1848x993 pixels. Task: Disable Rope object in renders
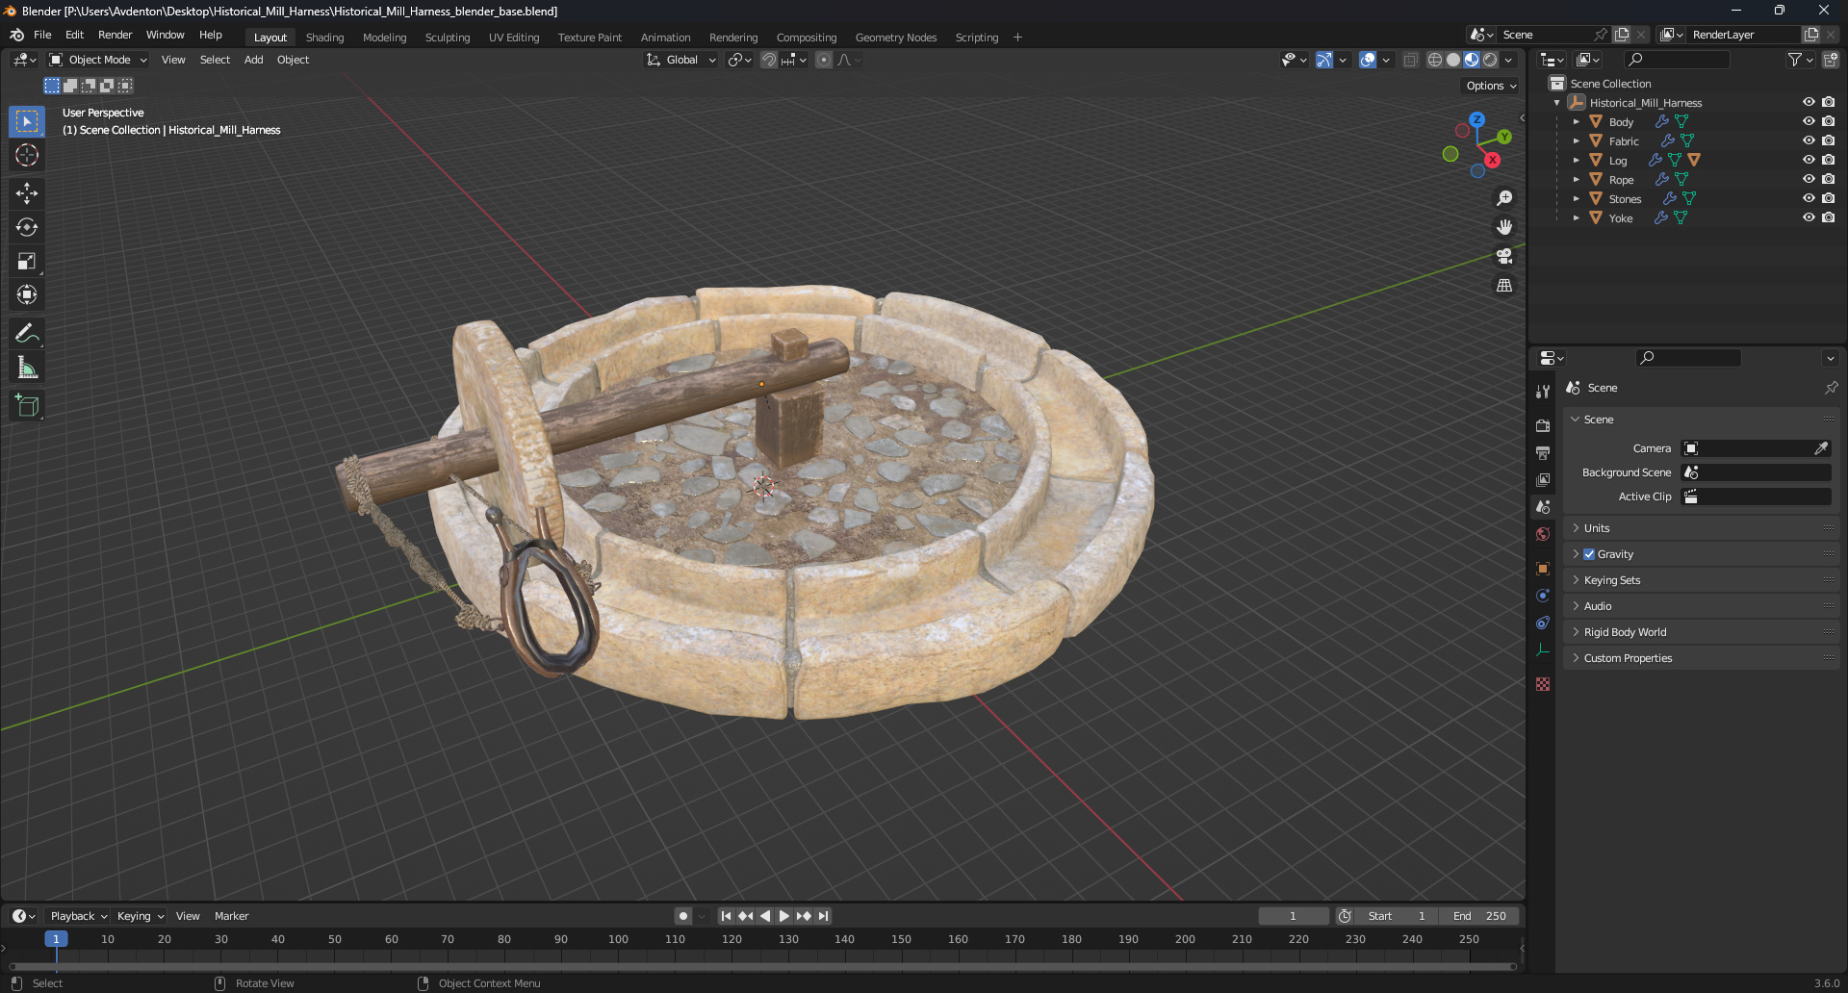1828,179
